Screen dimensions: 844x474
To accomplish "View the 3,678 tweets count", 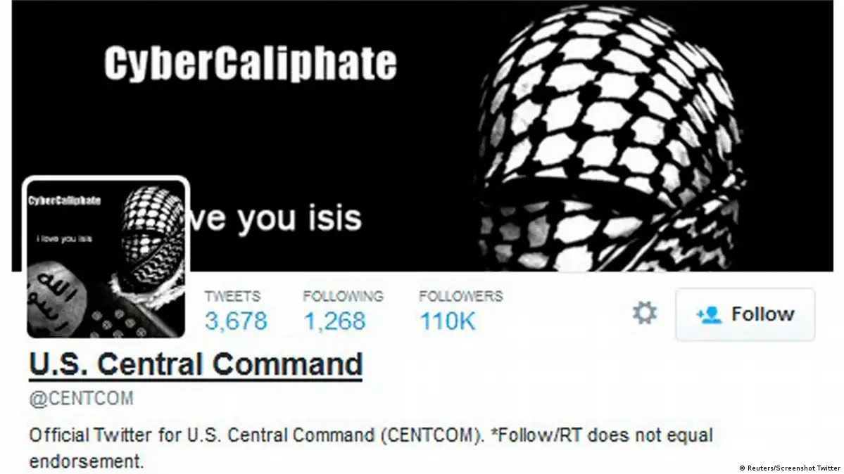I will click(x=236, y=311).
